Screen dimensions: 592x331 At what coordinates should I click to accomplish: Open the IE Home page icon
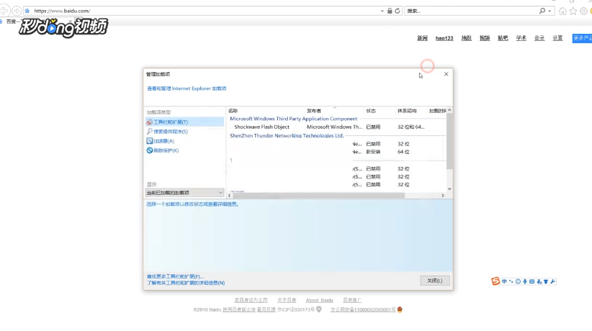(562, 11)
